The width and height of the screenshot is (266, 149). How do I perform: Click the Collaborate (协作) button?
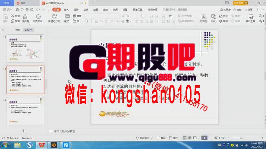coord(237,10)
